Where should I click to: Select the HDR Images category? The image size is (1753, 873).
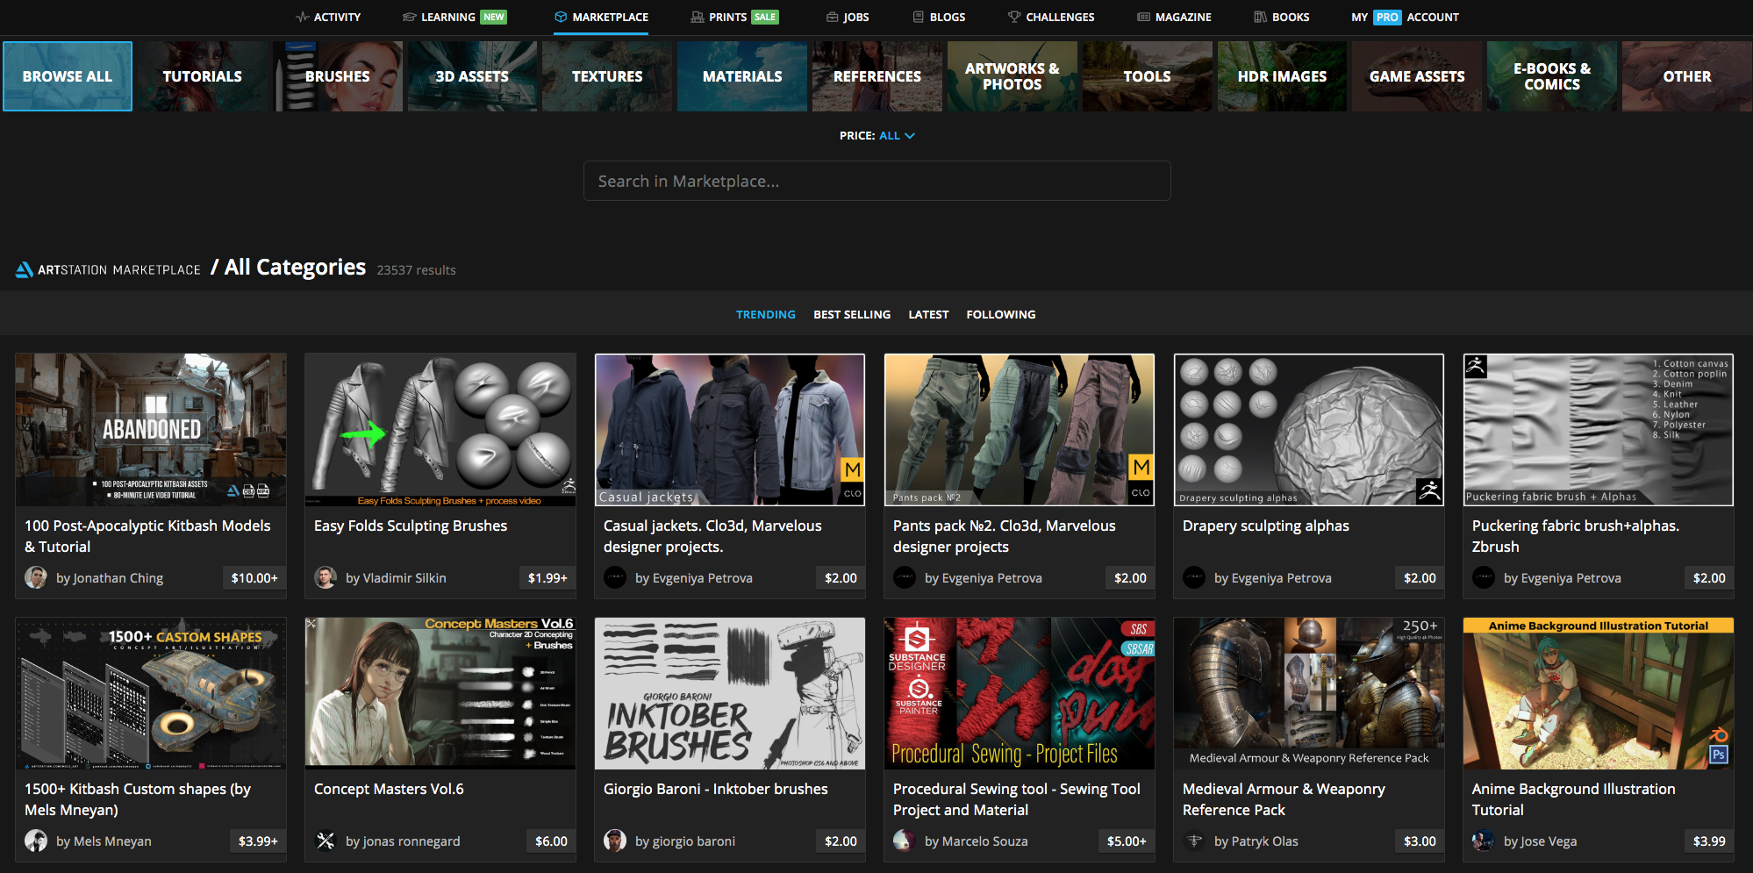point(1282,76)
